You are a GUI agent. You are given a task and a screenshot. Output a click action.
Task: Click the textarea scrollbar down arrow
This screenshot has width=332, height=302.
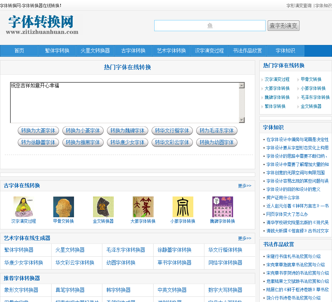[x=242, y=120]
